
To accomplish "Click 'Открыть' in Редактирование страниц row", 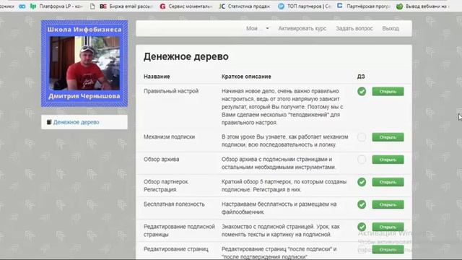I will tap(388, 249).
